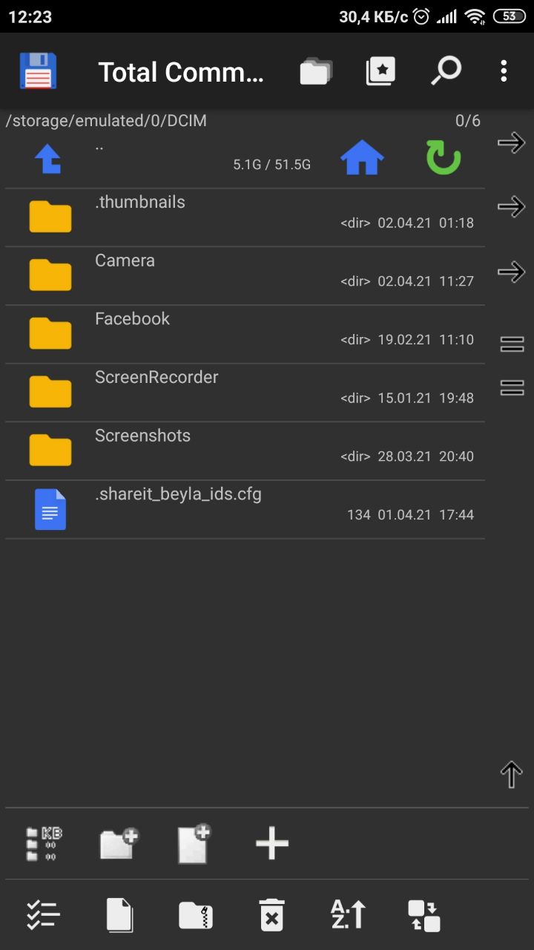This screenshot has width=534, height=950.
Task: Open the Camera folder name
Action: [125, 261]
